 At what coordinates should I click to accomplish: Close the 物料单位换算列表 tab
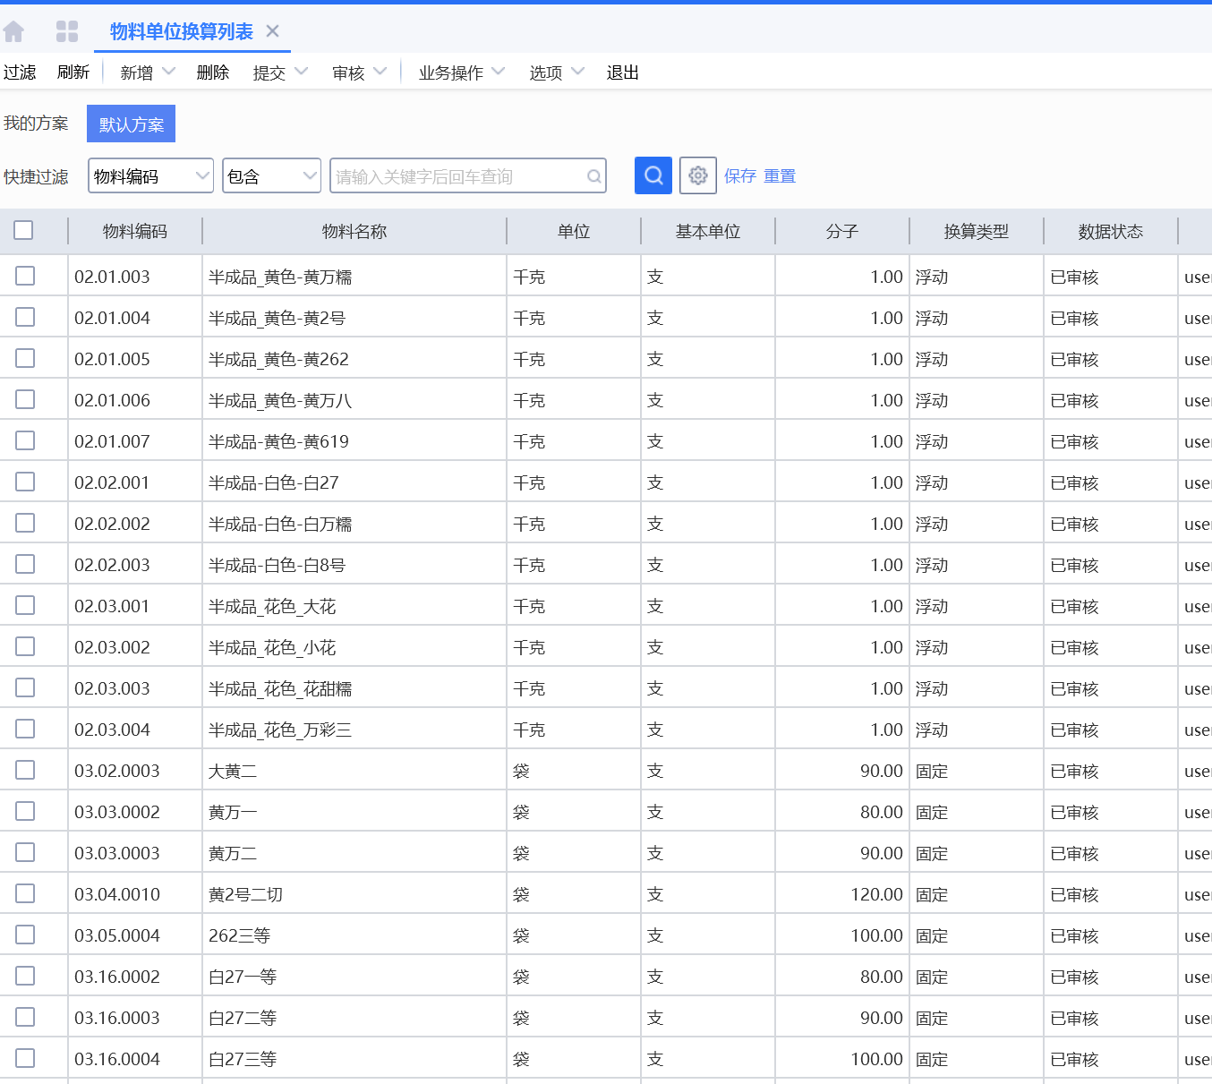[273, 31]
